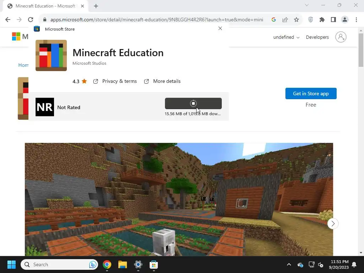Open the Developers menu item
The width and height of the screenshot is (364, 273).
pos(317,37)
